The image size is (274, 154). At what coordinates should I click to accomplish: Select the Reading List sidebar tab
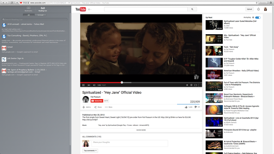tap(43, 9)
